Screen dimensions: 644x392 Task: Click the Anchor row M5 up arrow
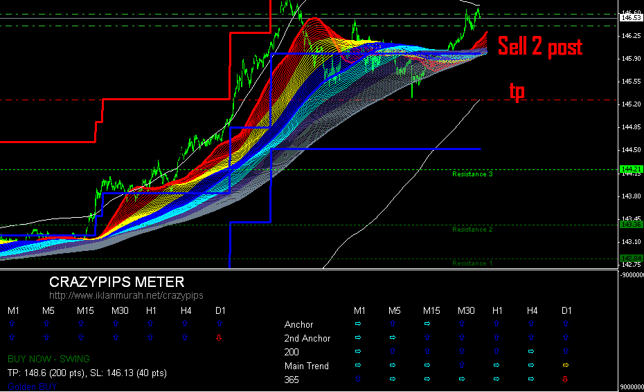(x=393, y=324)
